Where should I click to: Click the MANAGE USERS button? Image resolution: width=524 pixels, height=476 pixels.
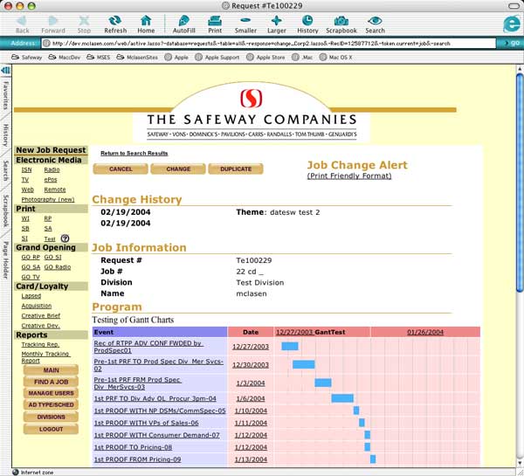(x=51, y=393)
